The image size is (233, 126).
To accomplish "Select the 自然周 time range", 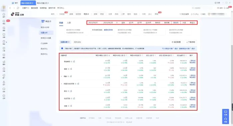I will (167, 23).
